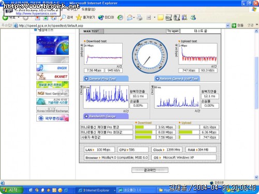Click the page scroll-up arrow

[256, 31]
